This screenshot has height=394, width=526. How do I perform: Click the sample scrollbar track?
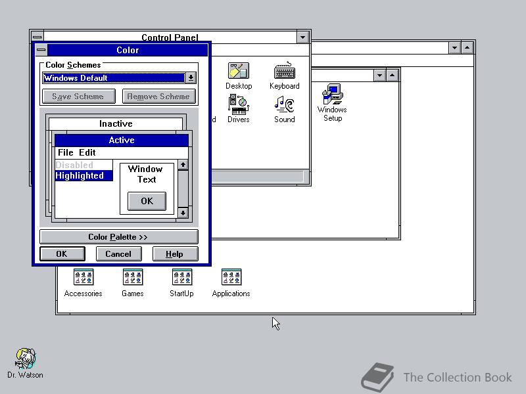click(183, 189)
